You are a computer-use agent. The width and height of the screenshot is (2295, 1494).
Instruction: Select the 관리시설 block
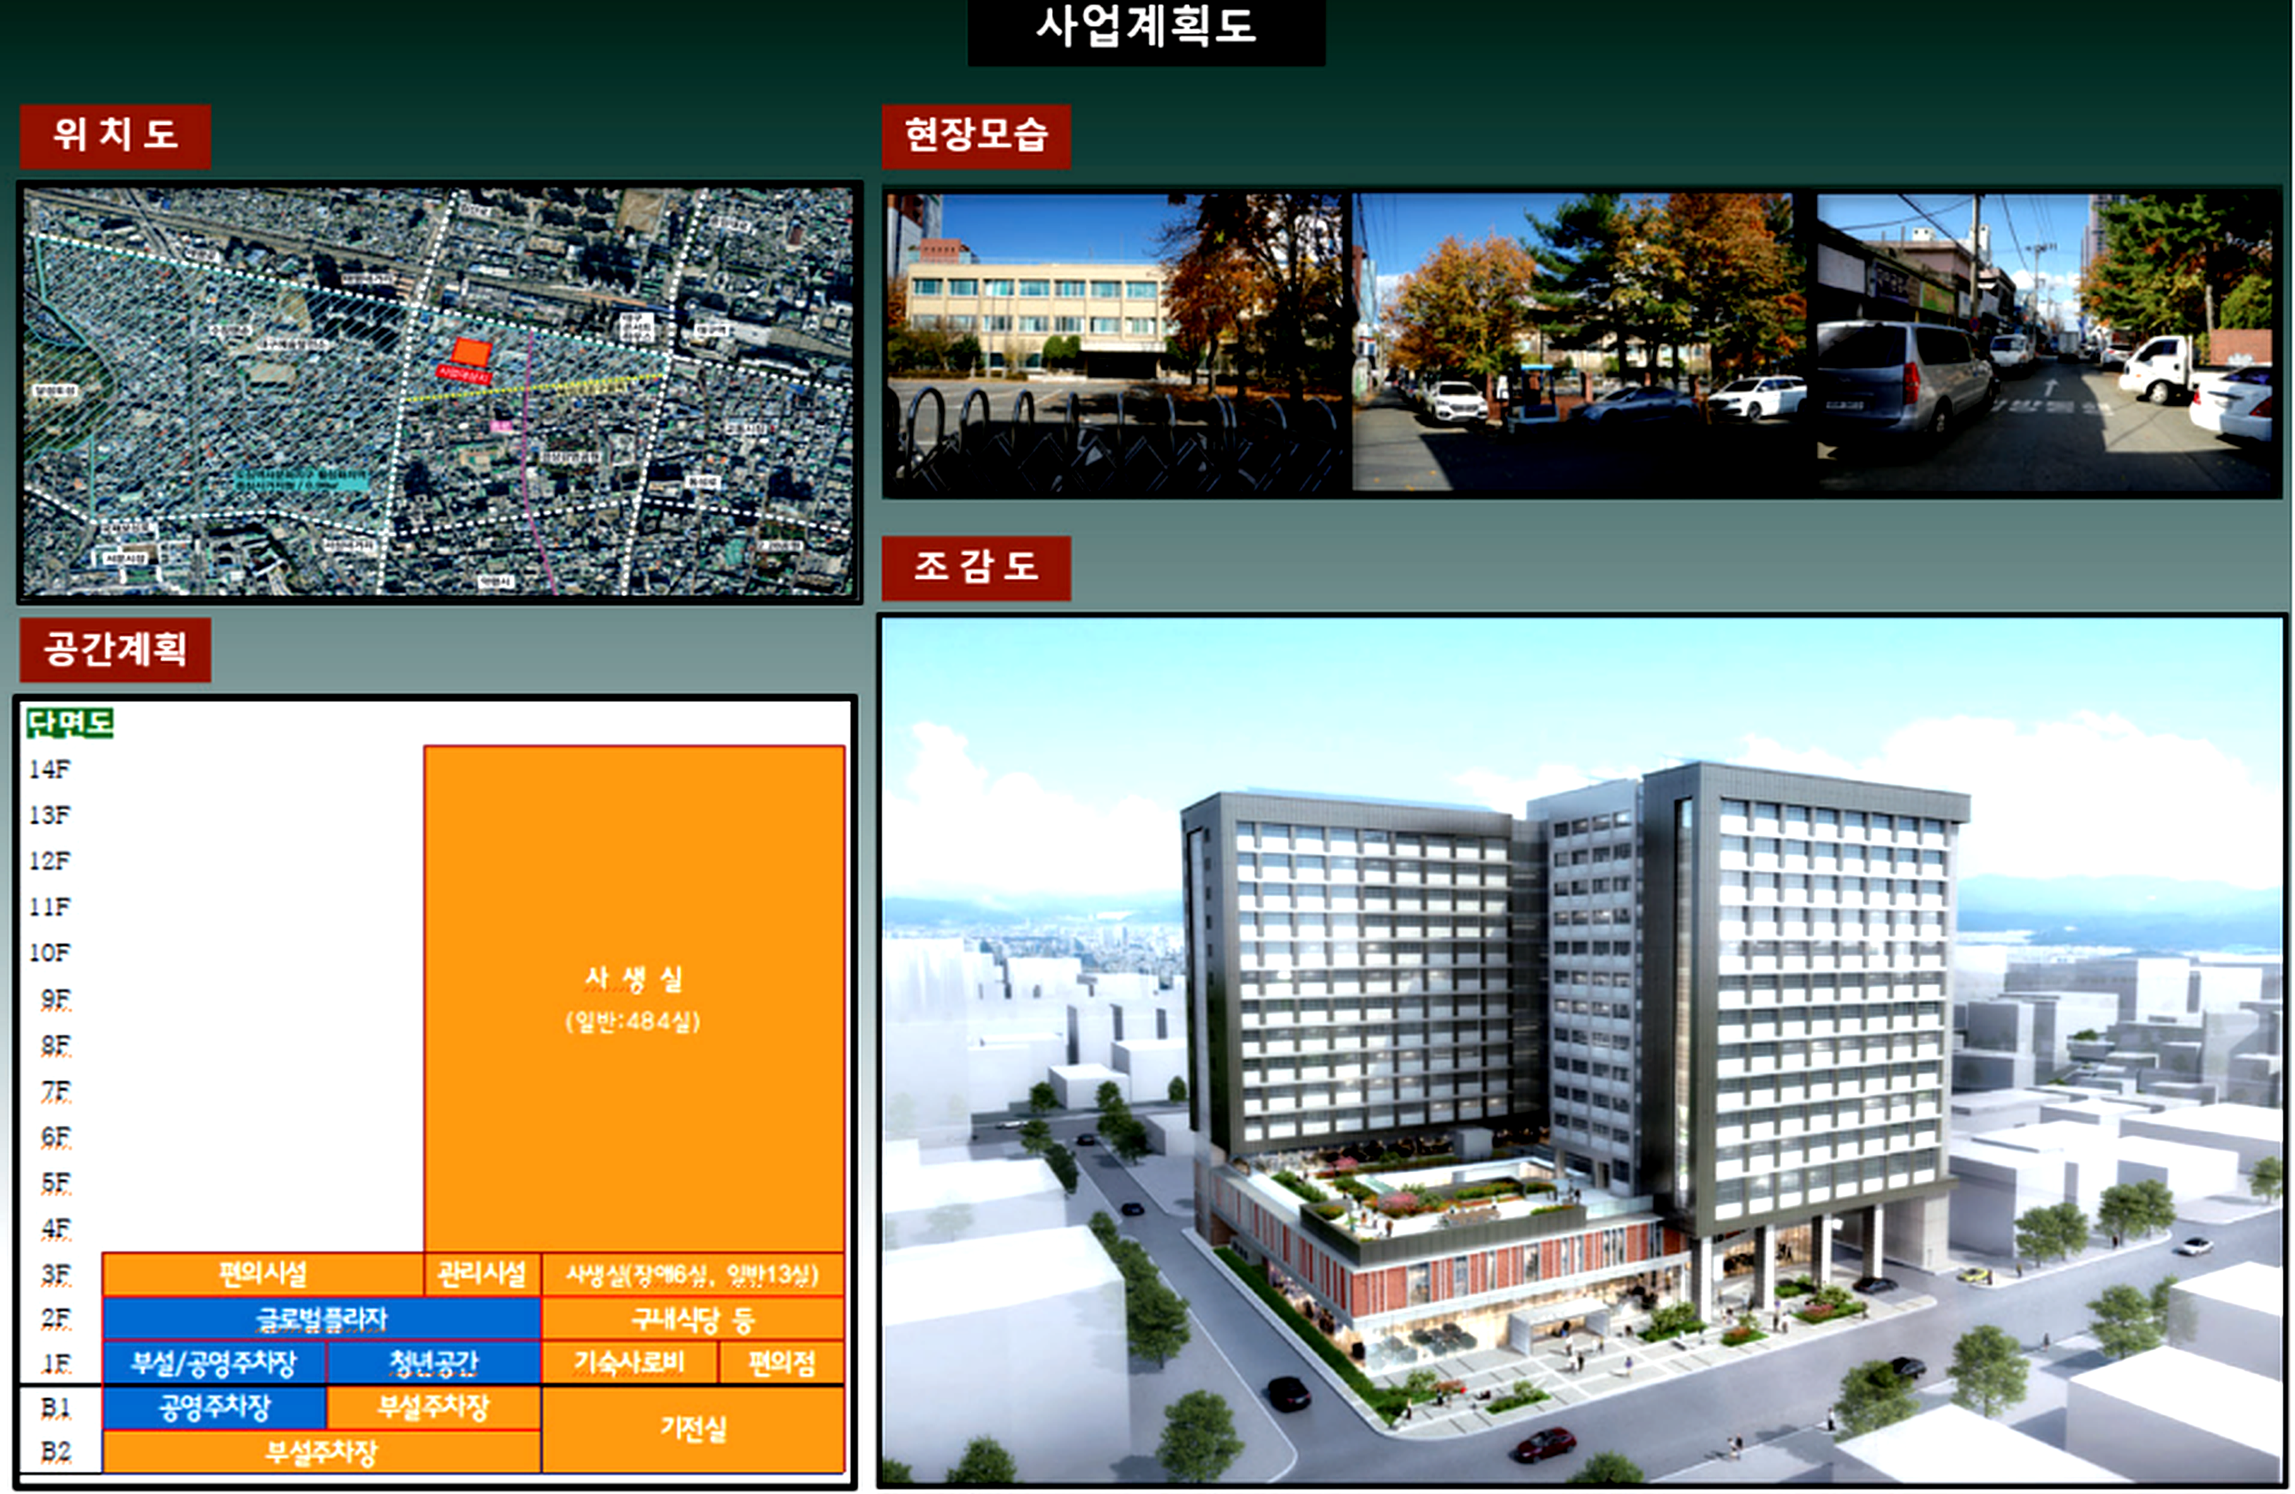click(x=481, y=1274)
